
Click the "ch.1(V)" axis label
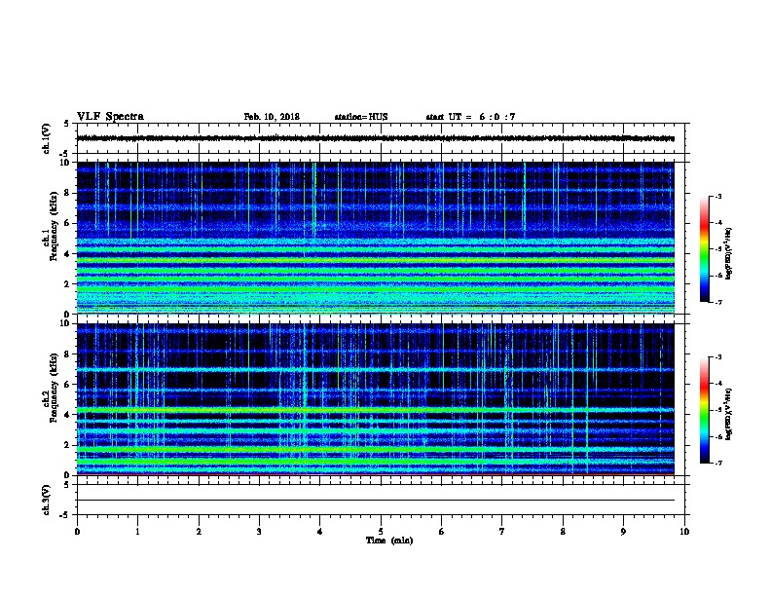[x=47, y=138]
